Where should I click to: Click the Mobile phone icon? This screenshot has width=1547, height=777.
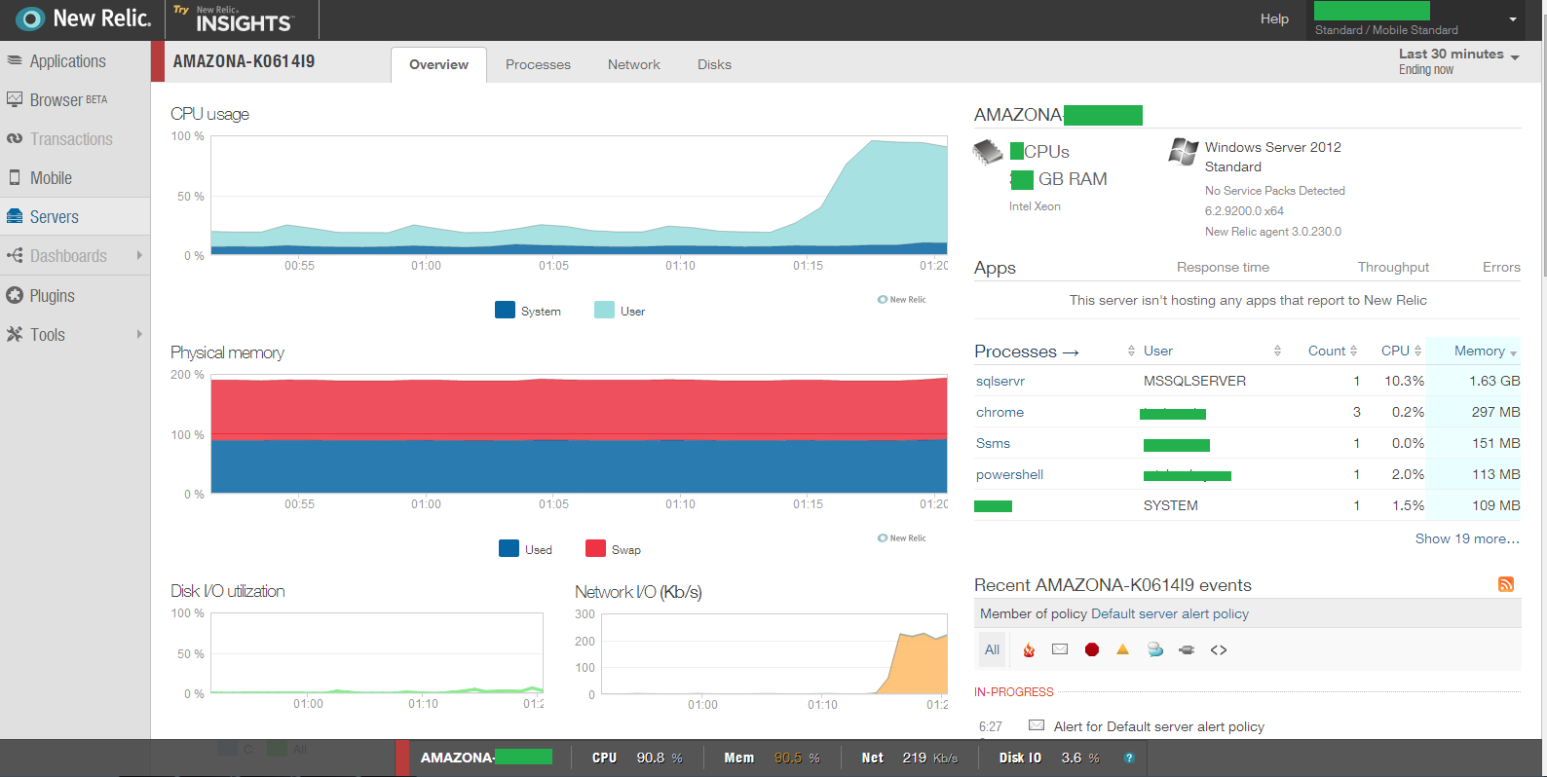(x=14, y=177)
